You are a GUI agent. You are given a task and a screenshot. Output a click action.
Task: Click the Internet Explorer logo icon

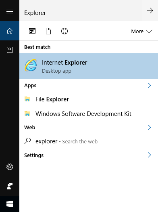coord(31,65)
